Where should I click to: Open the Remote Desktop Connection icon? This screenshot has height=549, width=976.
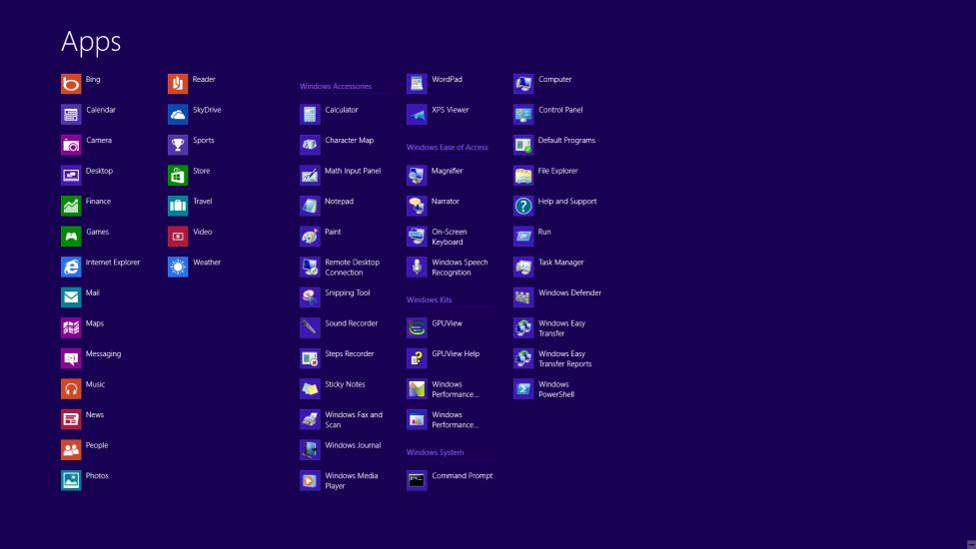point(310,267)
